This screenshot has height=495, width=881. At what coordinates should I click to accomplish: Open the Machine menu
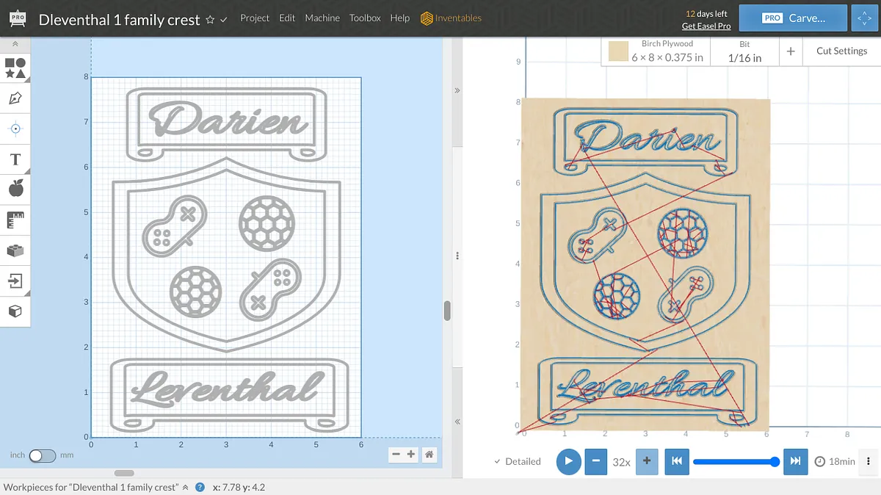pyautogui.click(x=322, y=18)
